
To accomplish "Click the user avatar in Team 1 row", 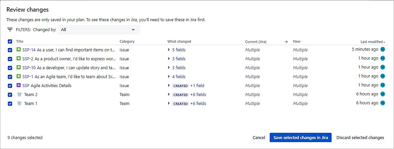I will [x=382, y=103].
